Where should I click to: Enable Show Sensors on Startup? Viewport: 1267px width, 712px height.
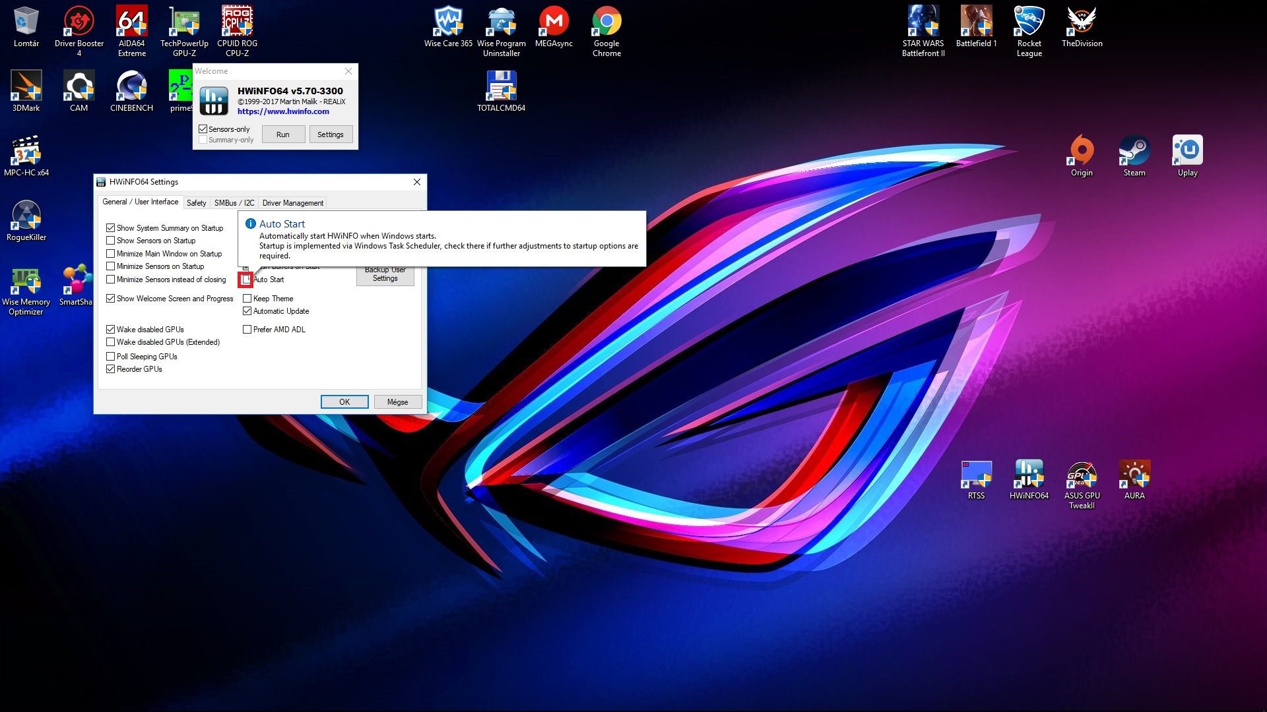(x=111, y=241)
